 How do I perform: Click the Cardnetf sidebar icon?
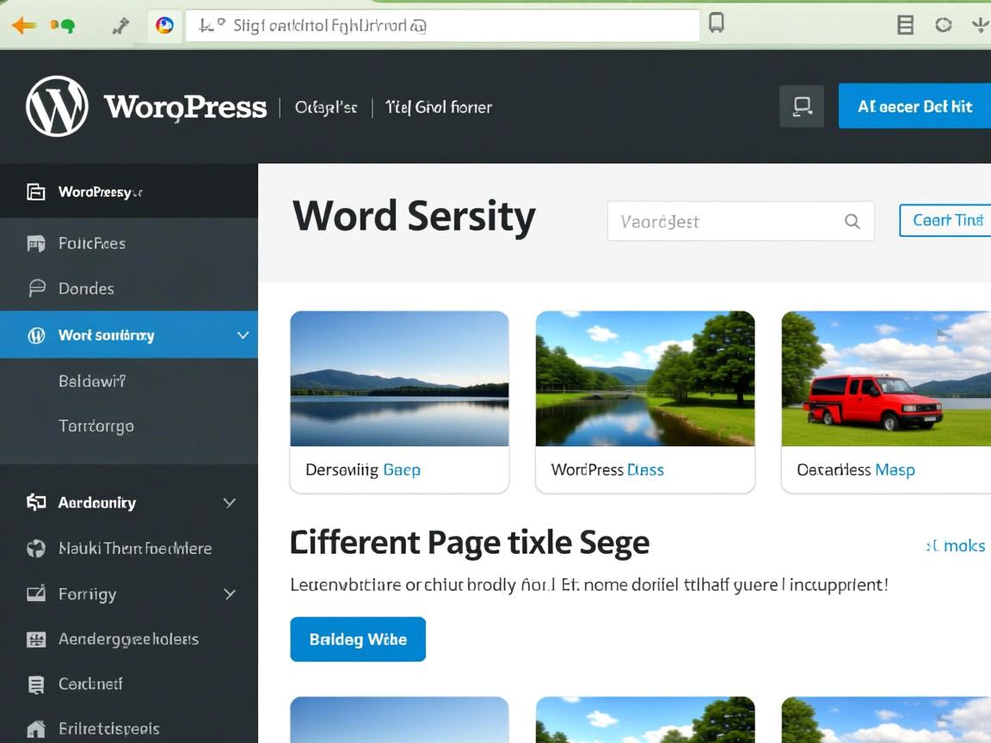(36, 685)
